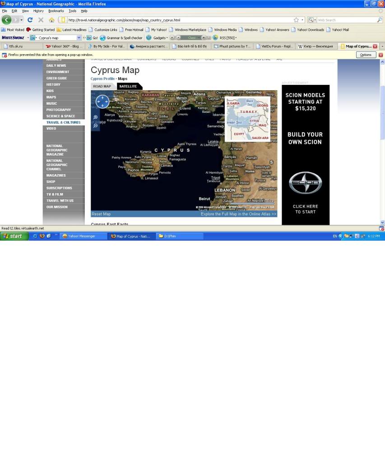Go back with the green Back arrow
Image resolution: width=385 pixels, height=462 pixels.
click(6, 20)
